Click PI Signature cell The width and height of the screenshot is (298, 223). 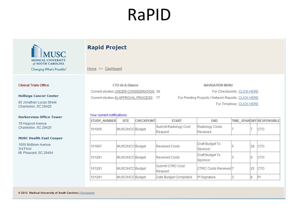(x=214, y=177)
